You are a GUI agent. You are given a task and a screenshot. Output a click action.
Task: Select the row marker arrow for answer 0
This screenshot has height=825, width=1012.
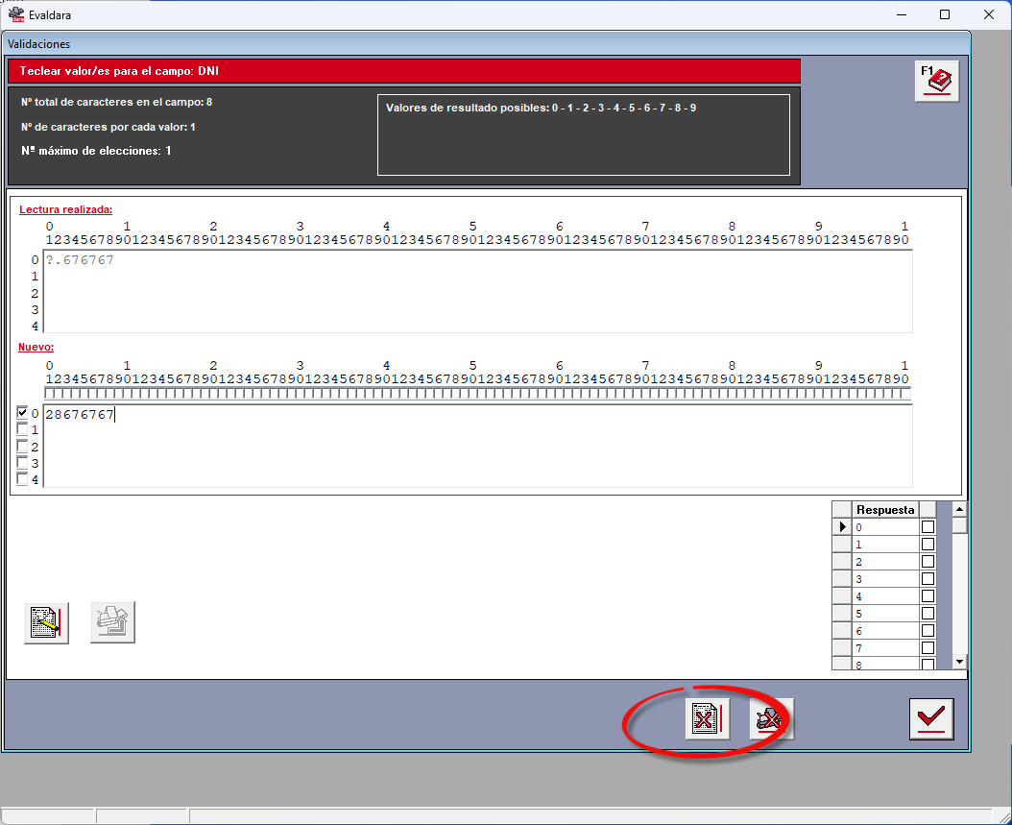842,526
